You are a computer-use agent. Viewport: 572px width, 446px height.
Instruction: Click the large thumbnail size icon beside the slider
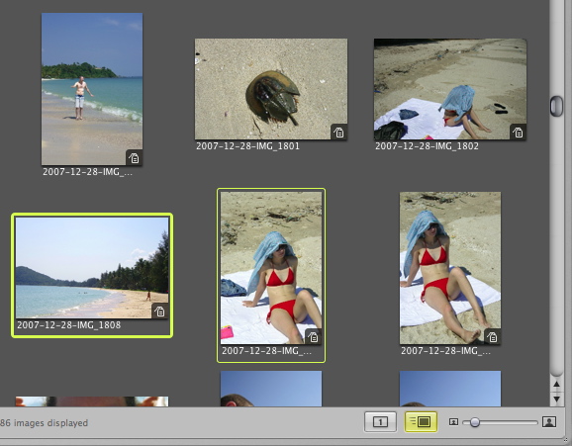549,422
